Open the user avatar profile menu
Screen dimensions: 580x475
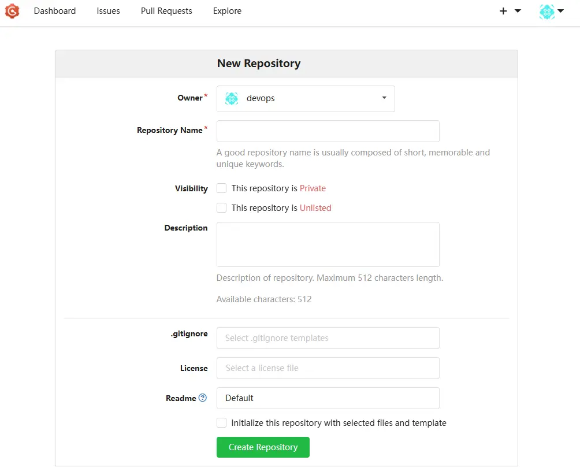pyautogui.click(x=551, y=11)
